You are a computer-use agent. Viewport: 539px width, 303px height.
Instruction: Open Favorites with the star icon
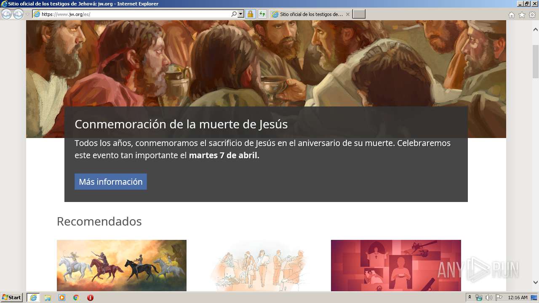coord(522,15)
